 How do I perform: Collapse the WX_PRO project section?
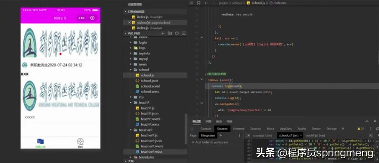[125, 33]
